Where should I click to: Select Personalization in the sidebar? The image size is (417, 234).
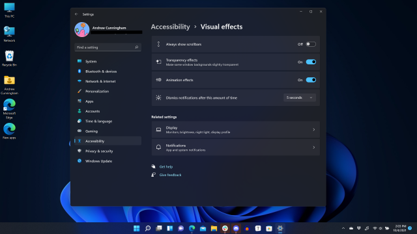(x=108, y=91)
